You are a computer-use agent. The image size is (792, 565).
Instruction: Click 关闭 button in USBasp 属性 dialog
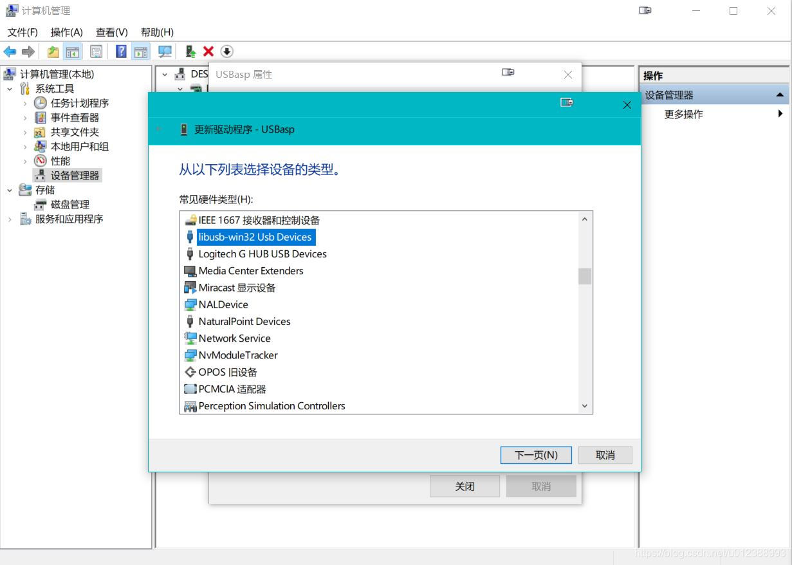465,486
